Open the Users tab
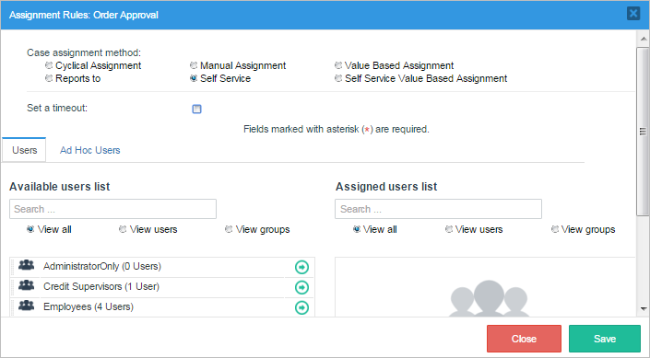Image resolution: width=650 pixels, height=358 pixels. [25, 150]
